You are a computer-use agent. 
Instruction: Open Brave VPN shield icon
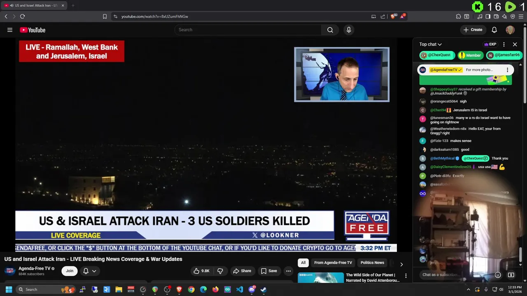[513, 16]
